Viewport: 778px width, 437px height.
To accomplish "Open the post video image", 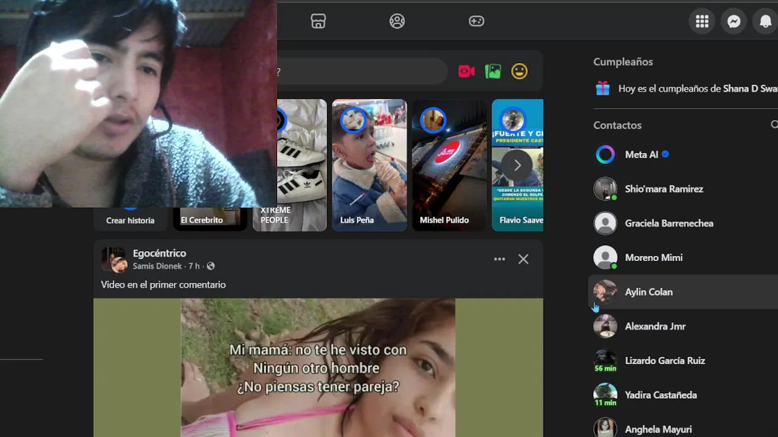I will [318, 368].
